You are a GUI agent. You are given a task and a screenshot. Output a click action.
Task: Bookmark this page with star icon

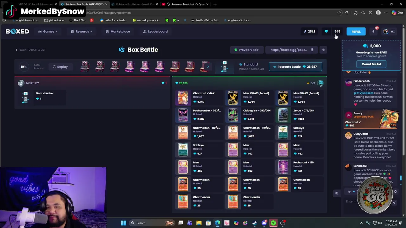tap(339, 13)
